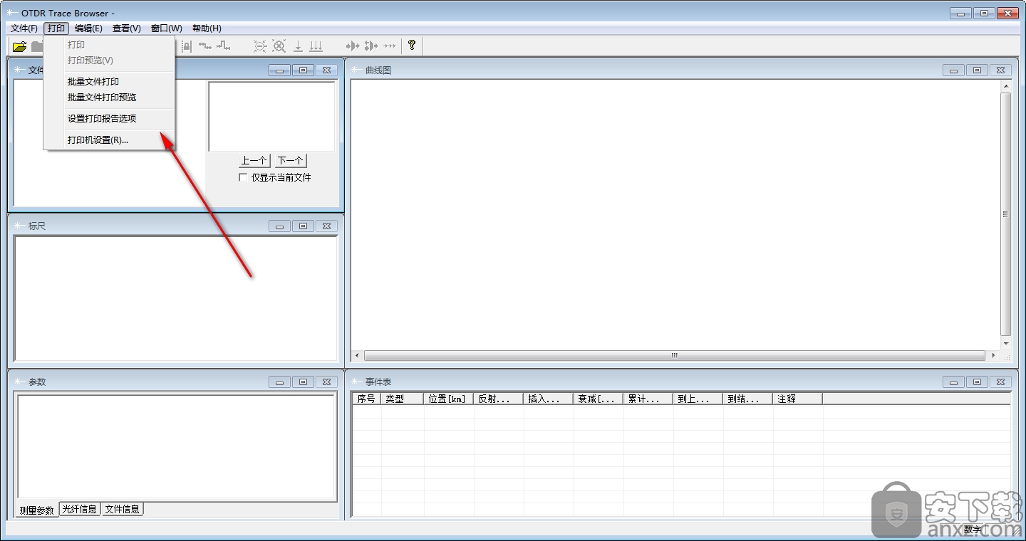Click the triple down-arrow markers toolbar icon

[316, 46]
